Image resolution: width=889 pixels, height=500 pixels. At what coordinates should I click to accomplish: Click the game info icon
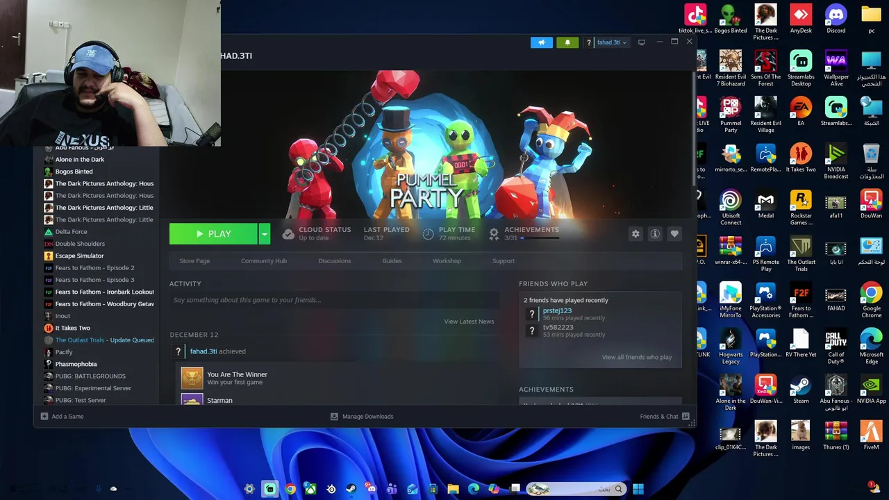(655, 234)
